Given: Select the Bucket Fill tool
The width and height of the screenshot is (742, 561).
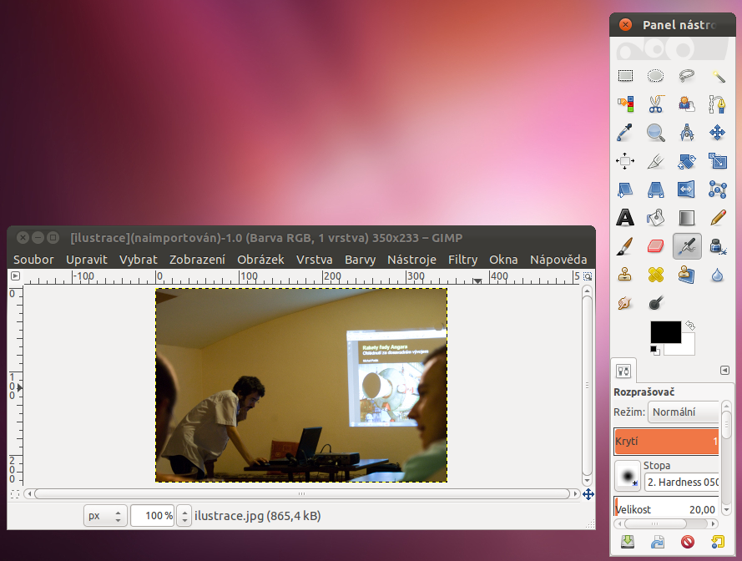Looking at the screenshot, I should [656, 218].
